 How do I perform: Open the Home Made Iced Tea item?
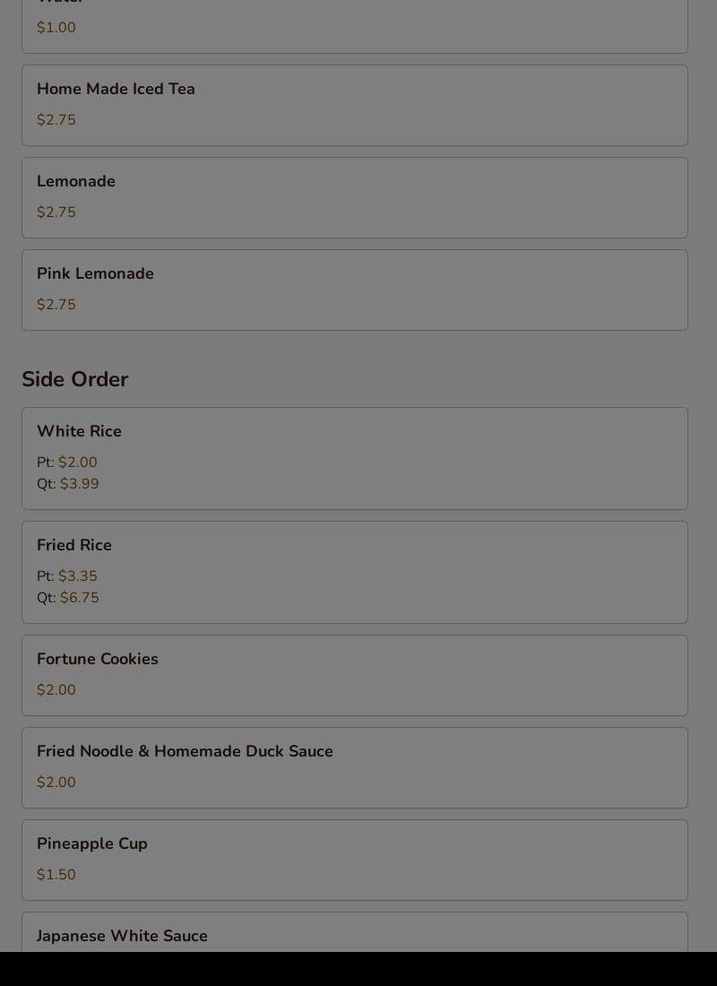(x=116, y=89)
